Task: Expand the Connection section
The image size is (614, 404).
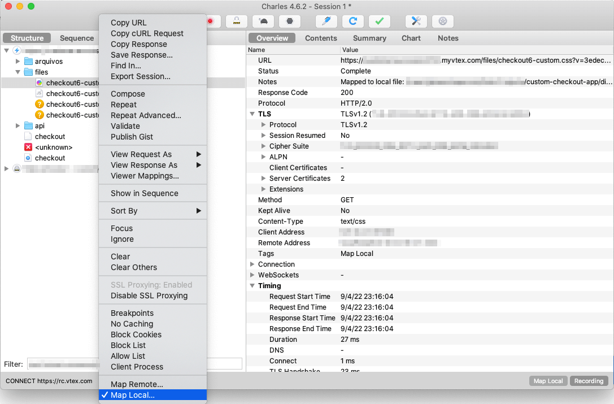Action: pyautogui.click(x=252, y=264)
